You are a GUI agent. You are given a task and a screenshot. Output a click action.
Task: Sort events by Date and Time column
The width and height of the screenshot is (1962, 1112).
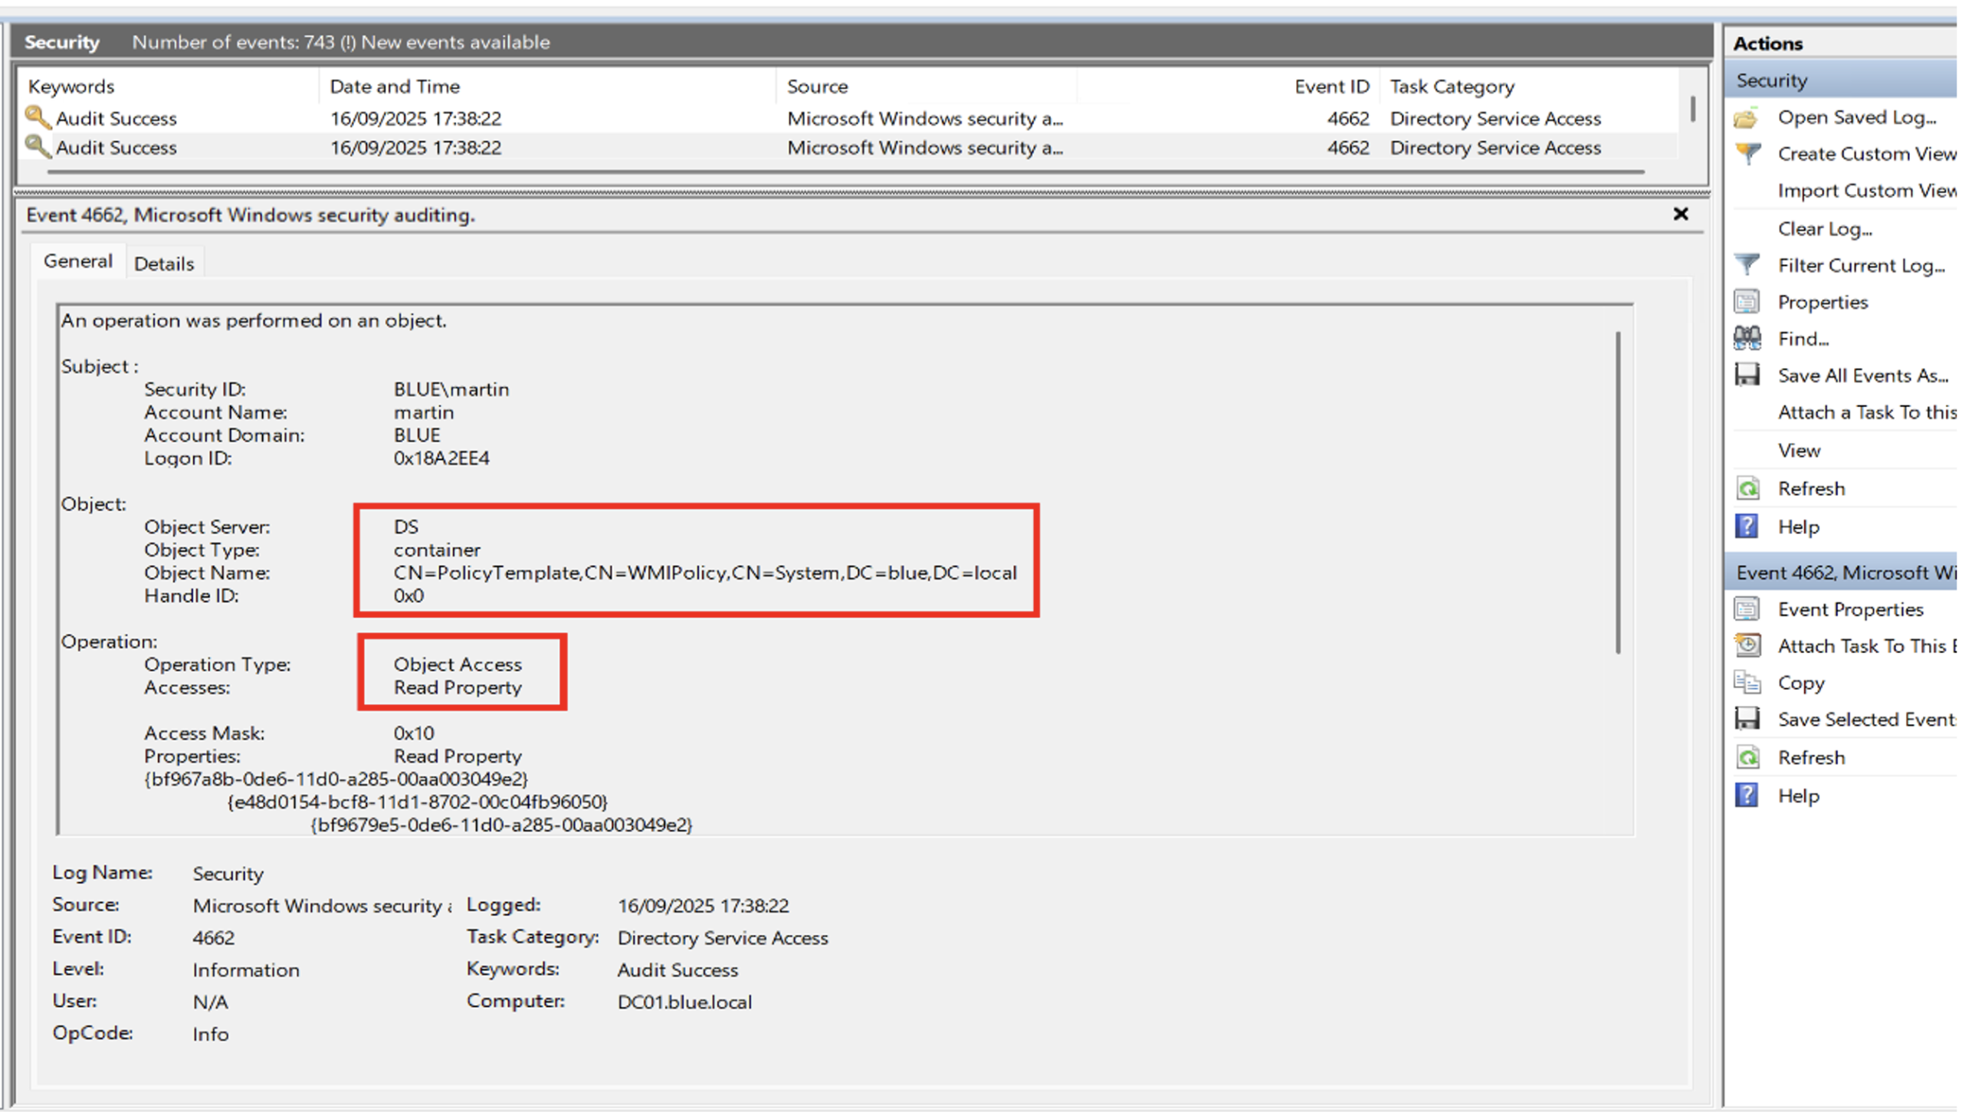tap(395, 87)
